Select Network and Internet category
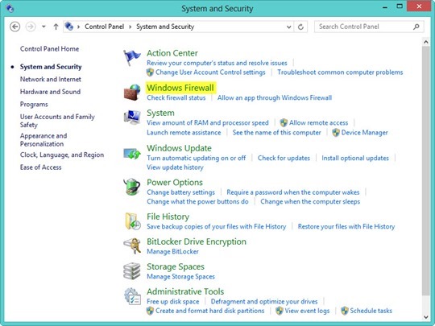This screenshot has width=435, height=326. (x=51, y=79)
